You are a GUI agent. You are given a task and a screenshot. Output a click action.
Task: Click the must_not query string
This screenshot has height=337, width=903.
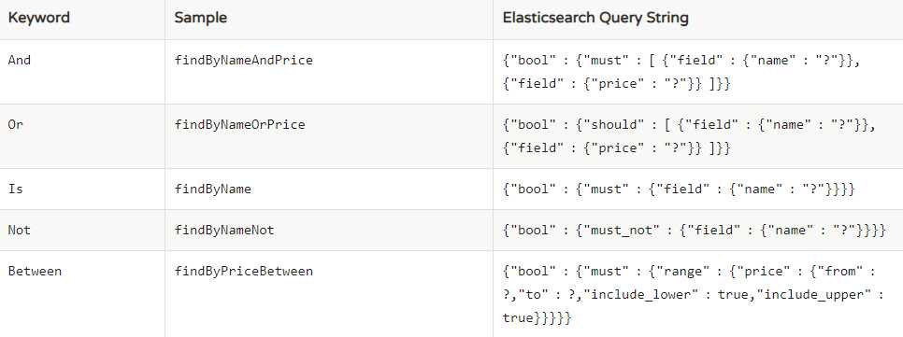tap(694, 230)
